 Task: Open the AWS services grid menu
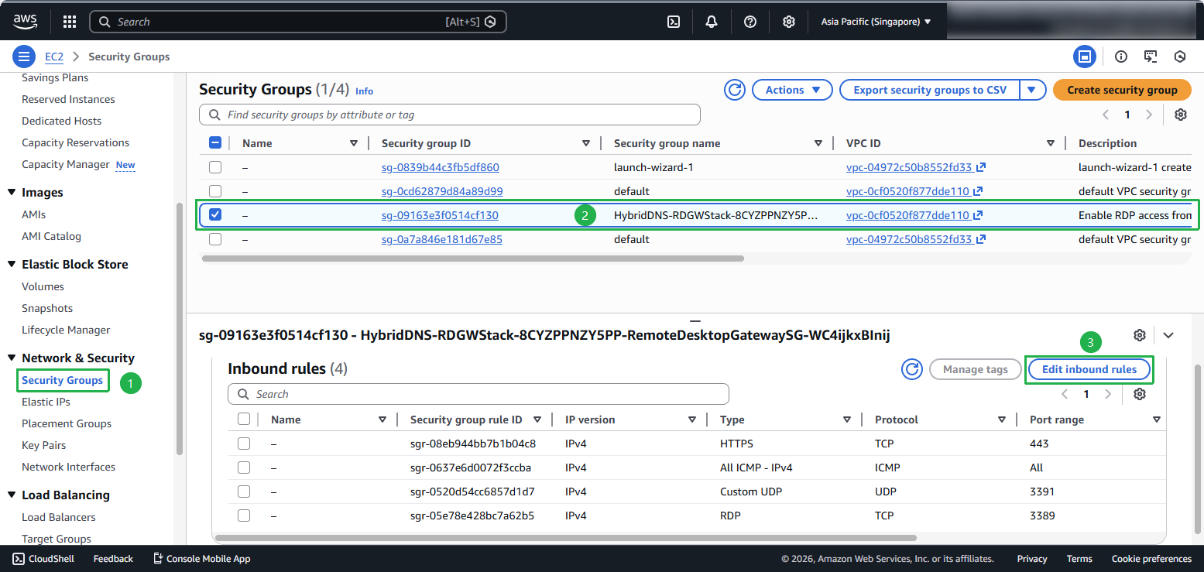point(69,22)
